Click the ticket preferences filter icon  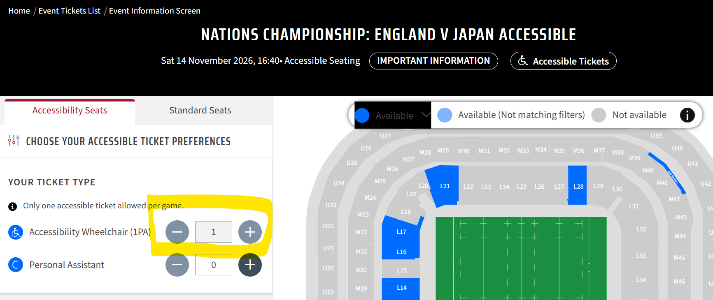pyautogui.click(x=14, y=141)
